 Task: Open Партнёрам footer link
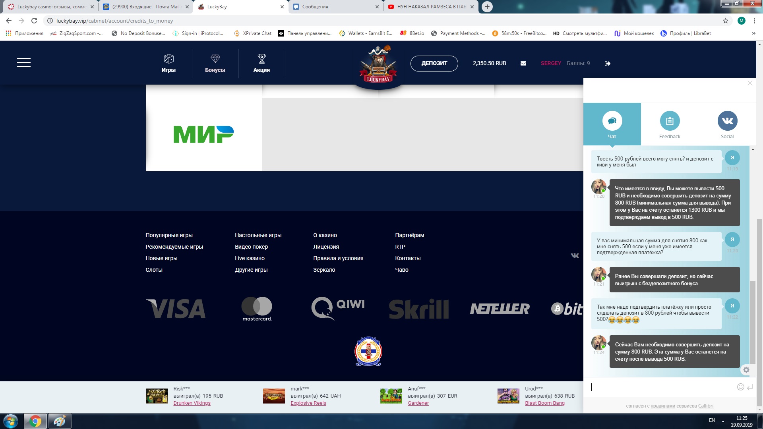tap(410, 235)
